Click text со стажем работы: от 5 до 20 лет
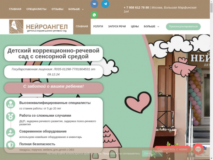The height and width of the screenshot is (160, 213). (40, 108)
